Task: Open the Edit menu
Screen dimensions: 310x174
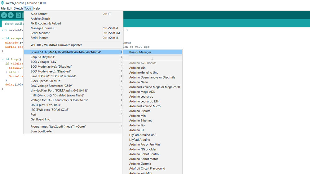Action: pyautogui.click(x=10, y=8)
